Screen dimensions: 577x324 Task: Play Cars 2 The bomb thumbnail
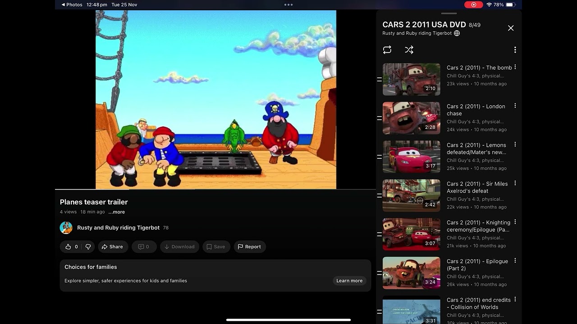[x=412, y=79]
